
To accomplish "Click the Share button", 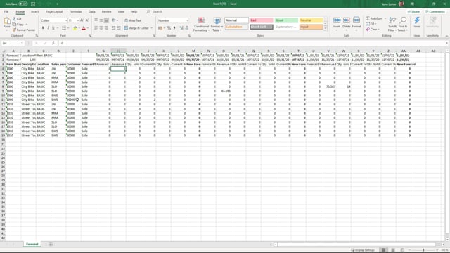I will pos(413,12).
